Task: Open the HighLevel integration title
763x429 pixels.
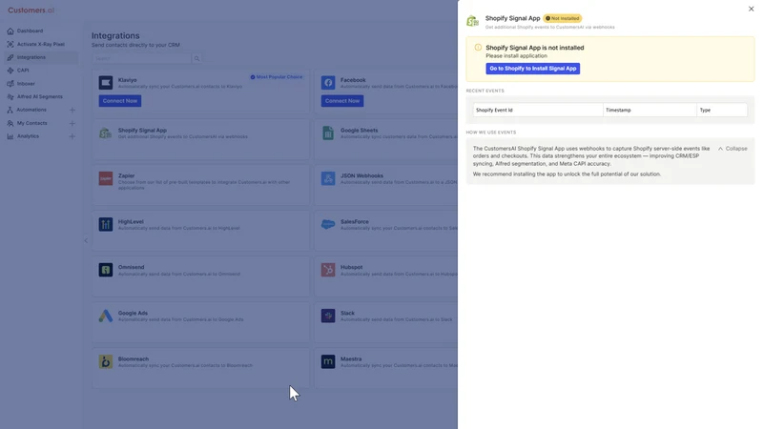Action: pos(131,222)
